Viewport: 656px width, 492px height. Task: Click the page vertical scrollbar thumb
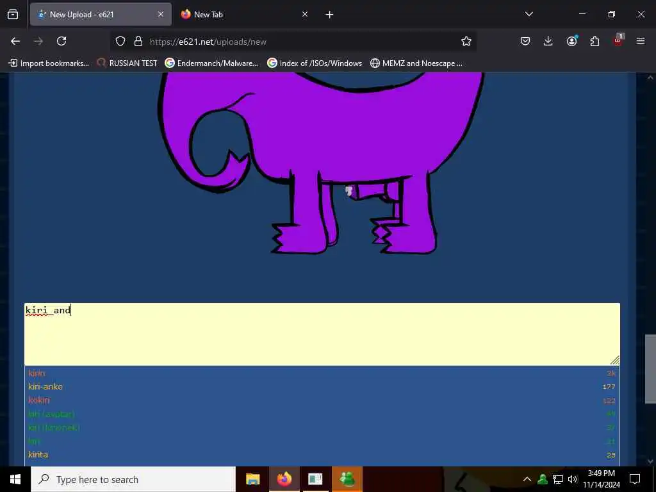pos(650,369)
